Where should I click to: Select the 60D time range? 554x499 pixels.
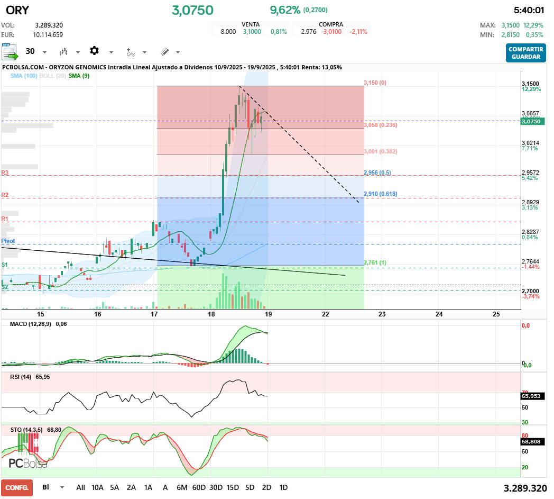click(x=199, y=488)
